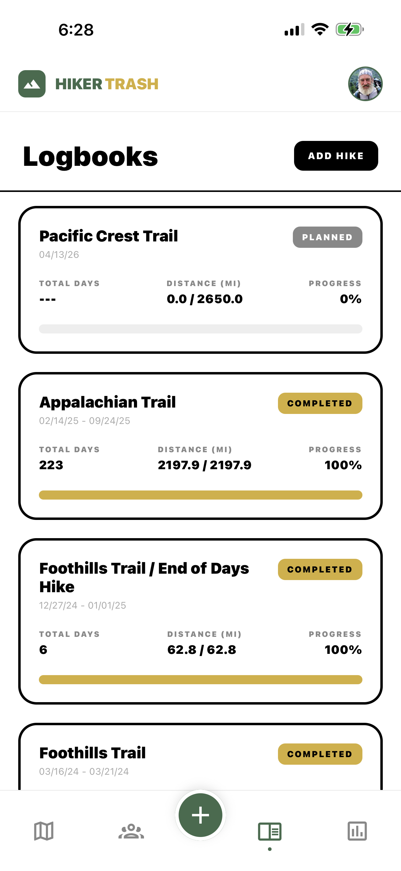
Task: Select the logbook tab icon
Action: (269, 831)
